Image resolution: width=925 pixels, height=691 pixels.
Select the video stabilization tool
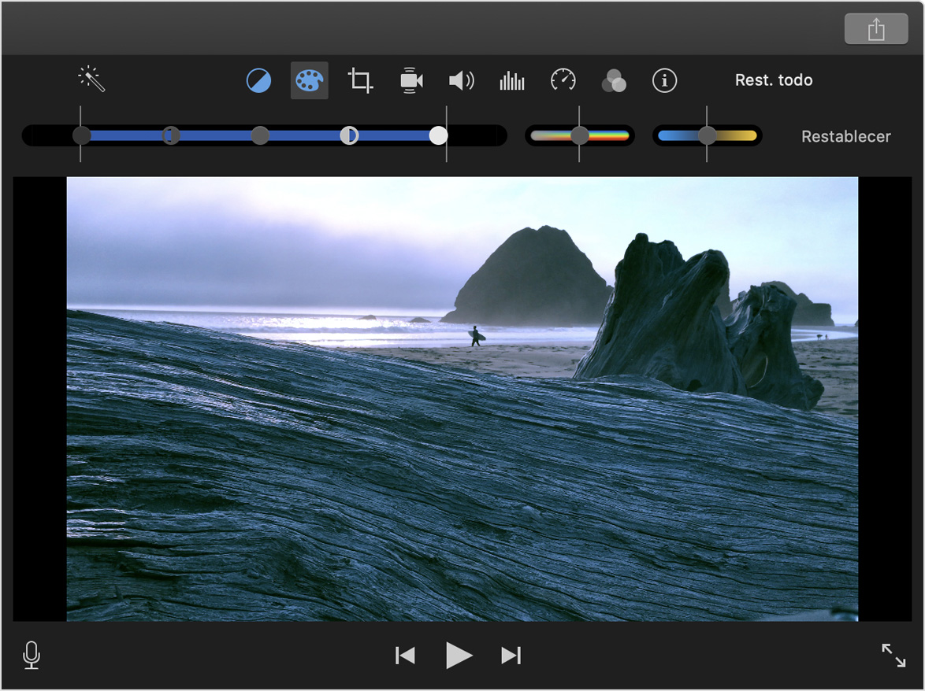[410, 79]
